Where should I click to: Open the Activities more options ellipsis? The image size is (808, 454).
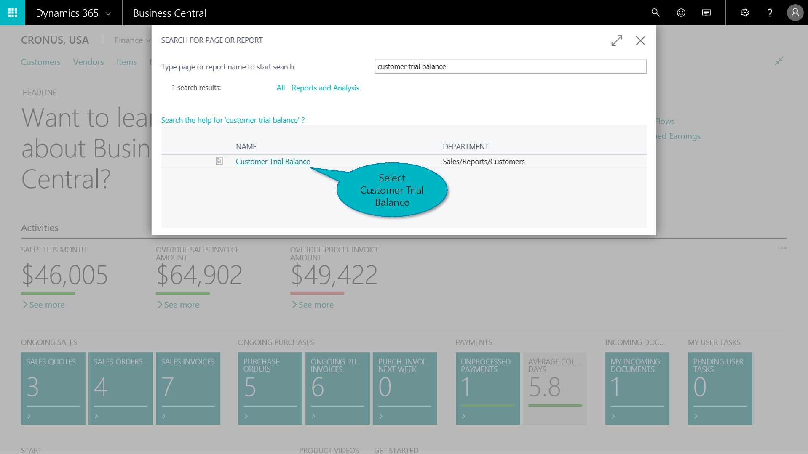[782, 248]
